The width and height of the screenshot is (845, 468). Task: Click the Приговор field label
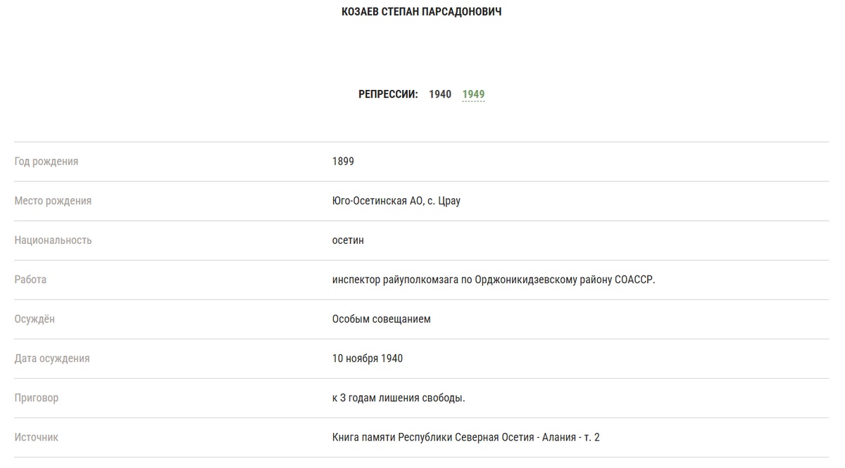pos(37,398)
